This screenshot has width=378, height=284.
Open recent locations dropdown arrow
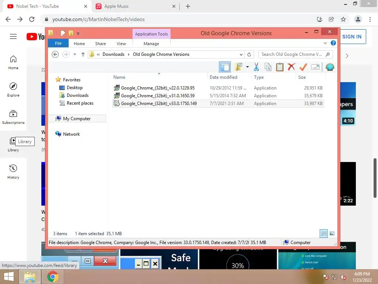[75, 54]
